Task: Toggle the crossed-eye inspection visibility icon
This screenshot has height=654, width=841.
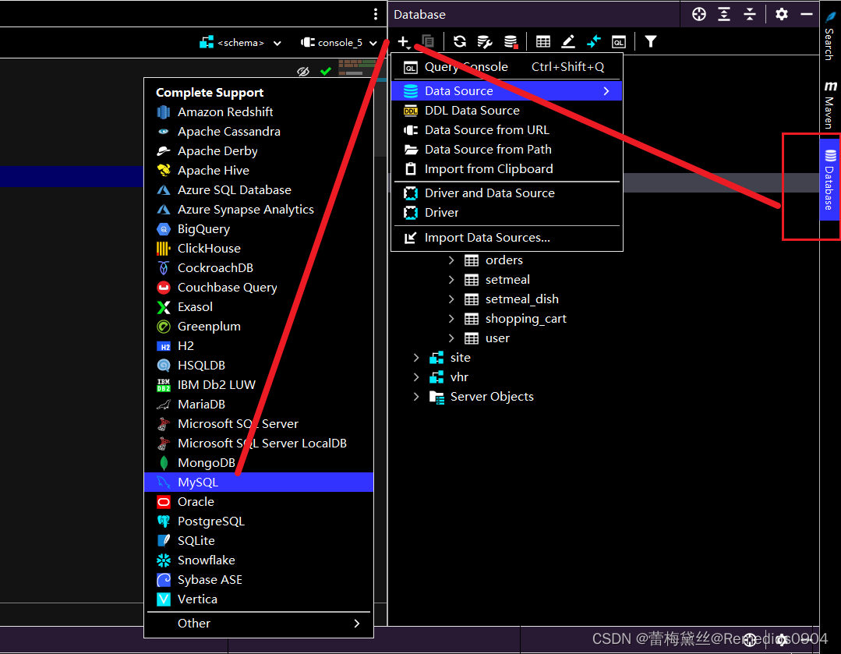Action: [x=303, y=72]
